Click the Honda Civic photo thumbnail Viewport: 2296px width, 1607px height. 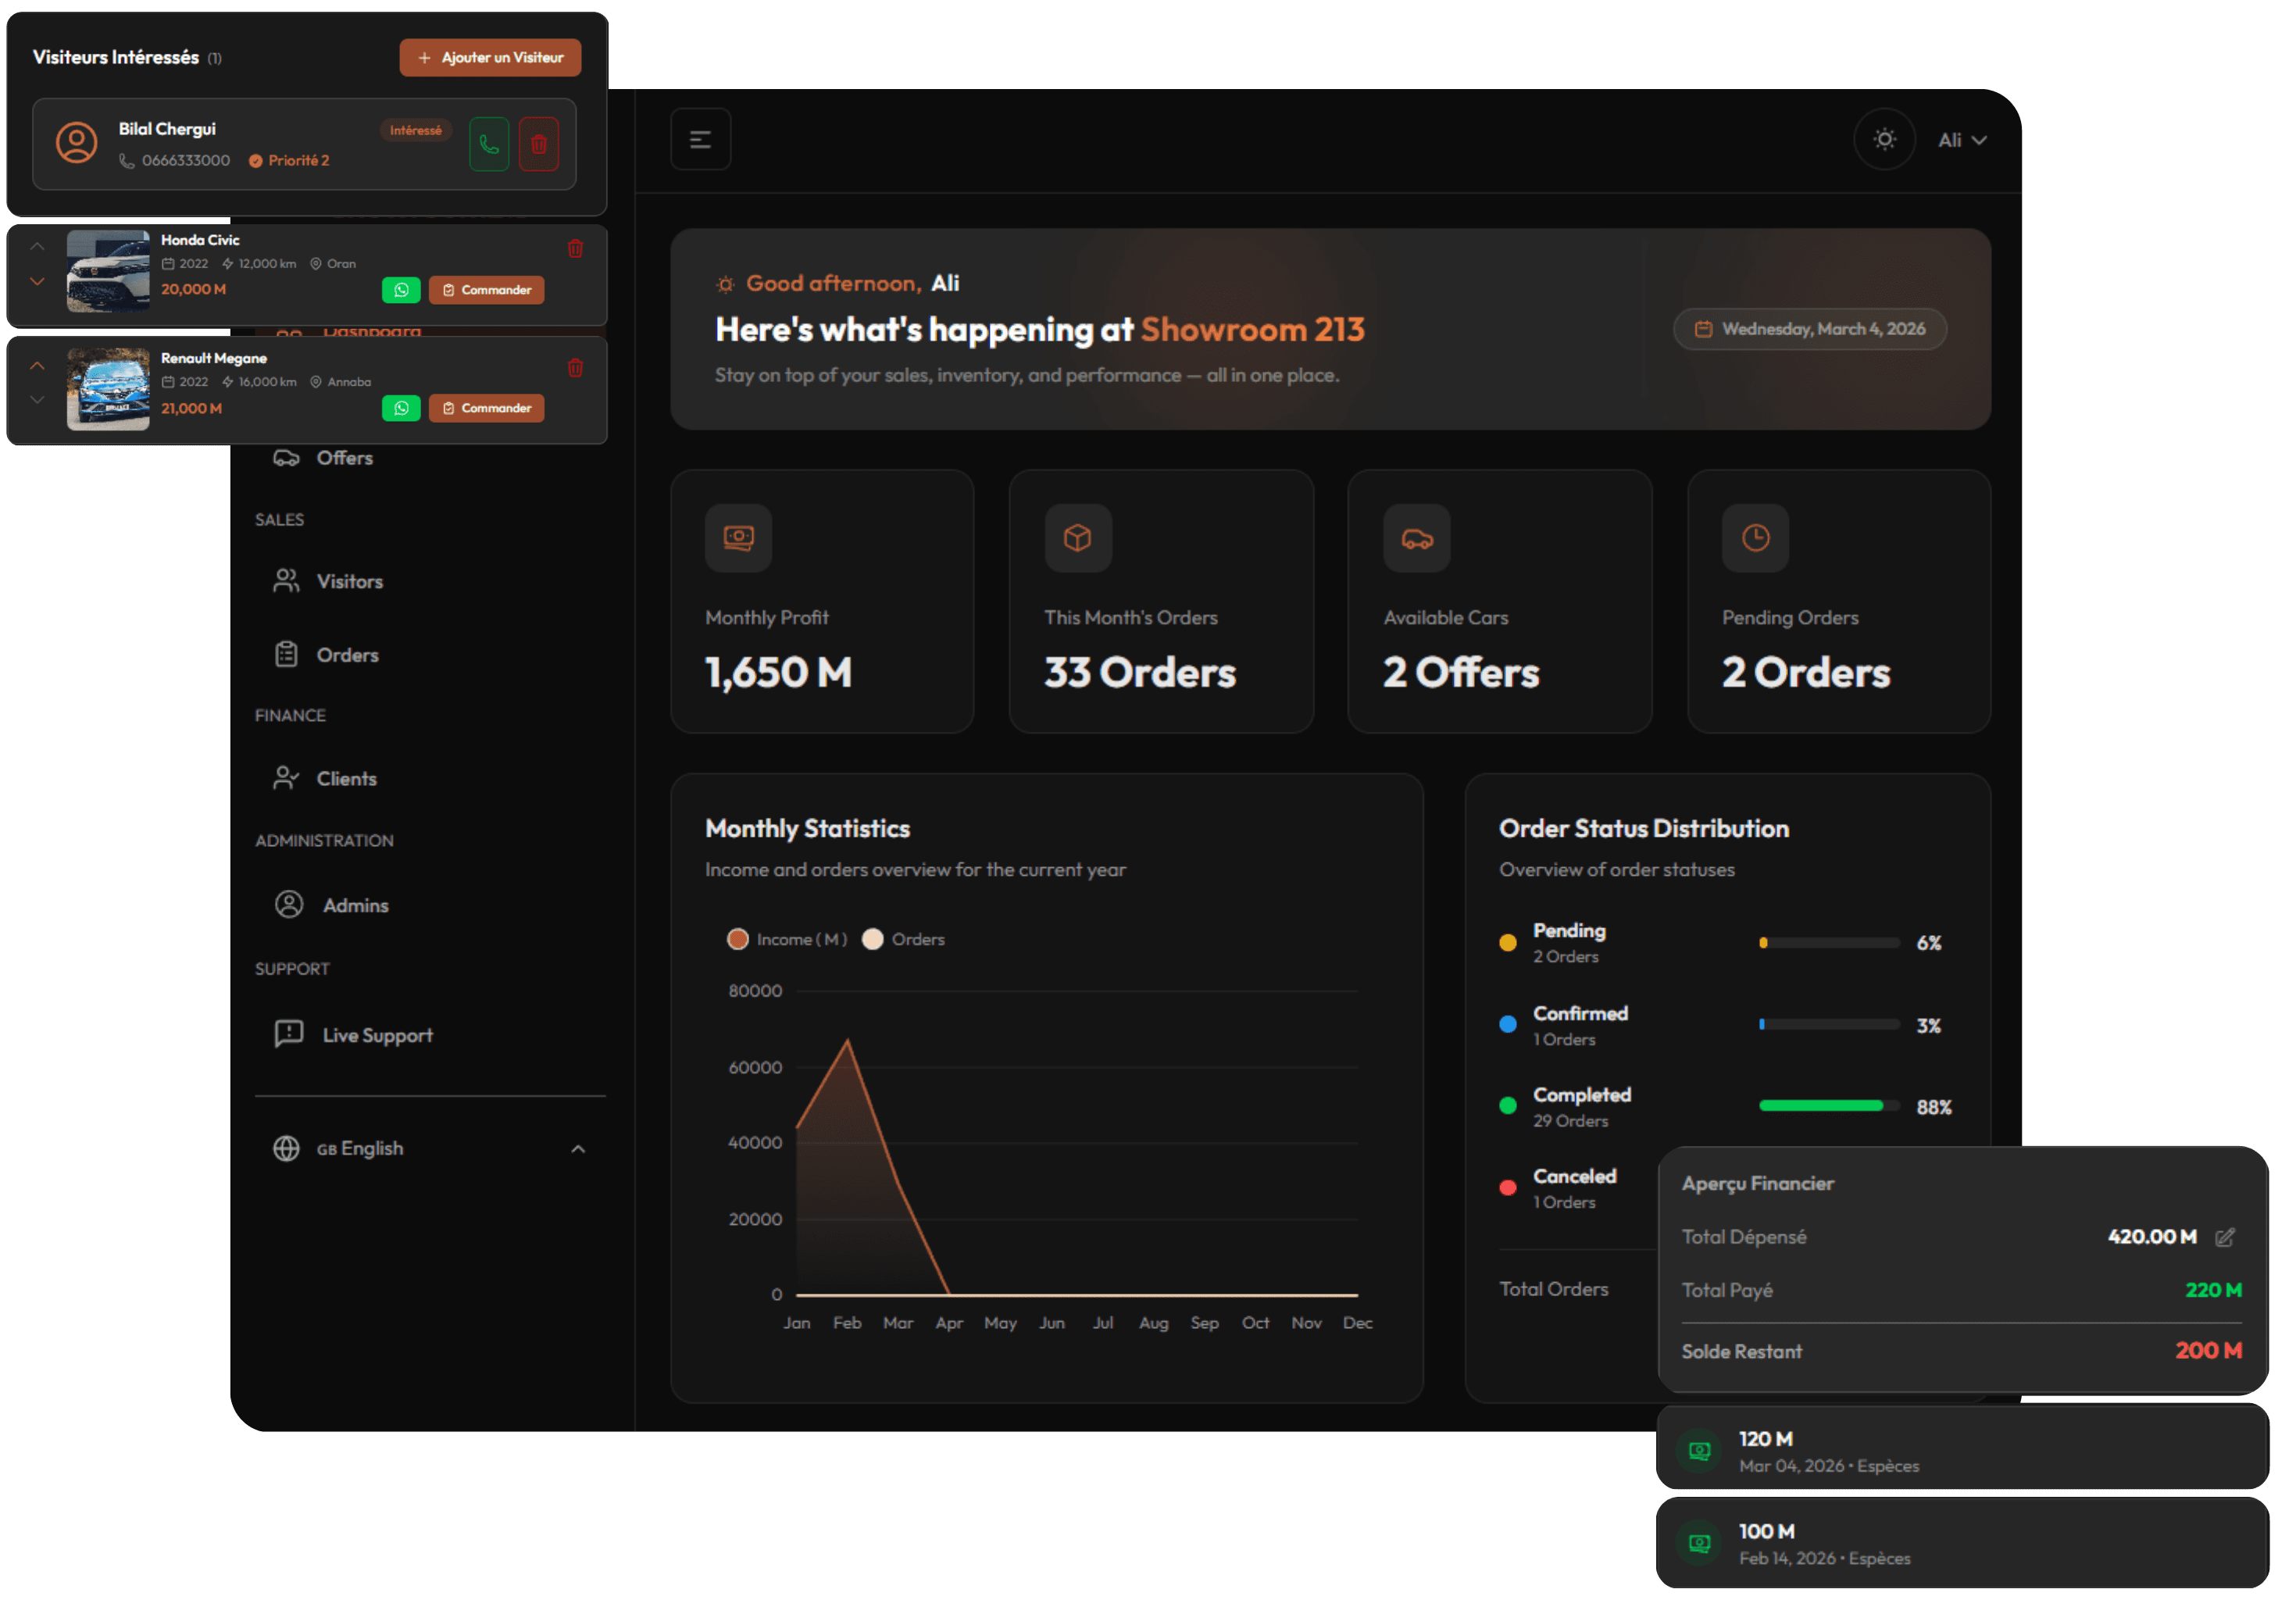[x=108, y=271]
